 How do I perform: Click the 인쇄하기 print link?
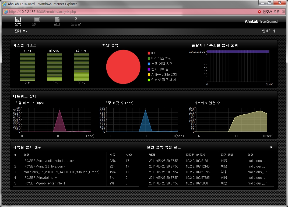pos(268,31)
